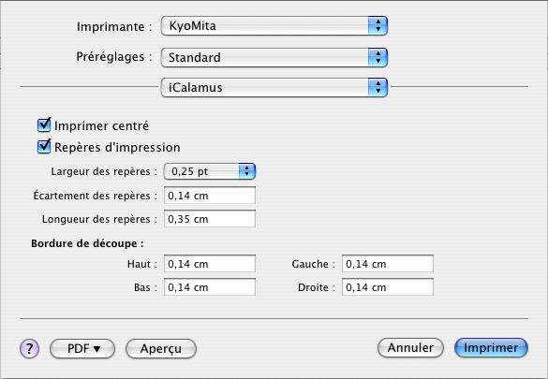Click the Imprimer centré label text
Image resolution: width=548 pixels, height=379 pixels.
tap(102, 126)
